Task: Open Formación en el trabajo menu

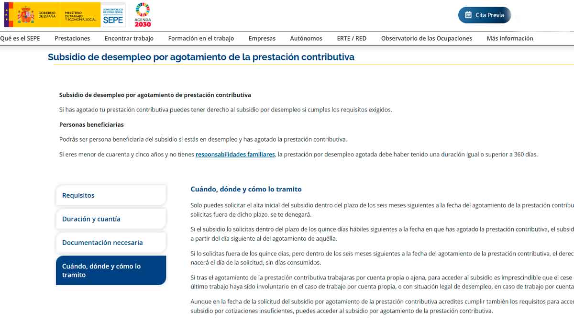Action: click(201, 38)
